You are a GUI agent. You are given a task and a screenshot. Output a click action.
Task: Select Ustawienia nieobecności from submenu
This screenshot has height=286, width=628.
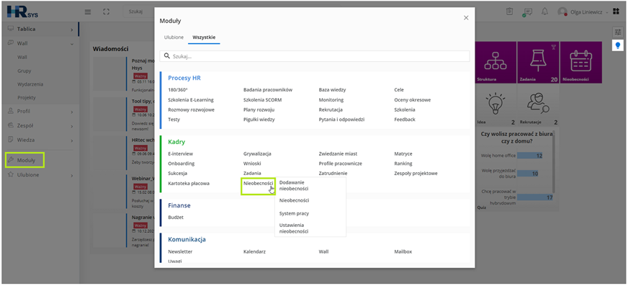coord(294,228)
